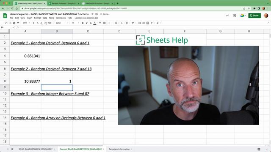The image size is (271, 152).
Task: Open the more number formats dropdown
Action: click(50, 23)
